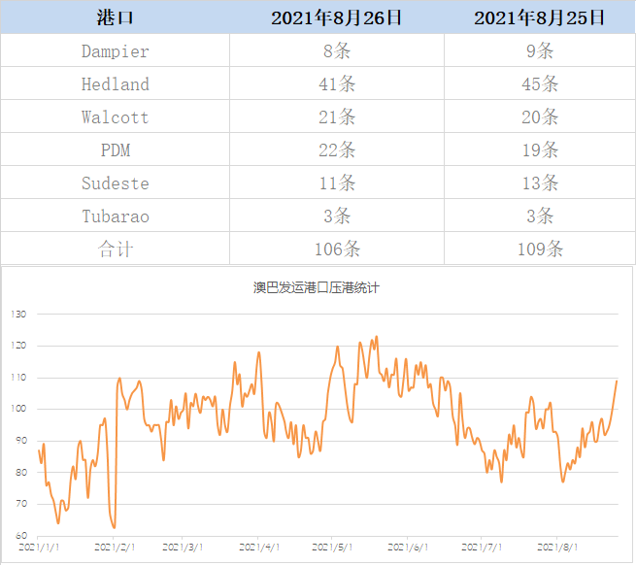Select the Dampier 9条 value

tap(540, 51)
